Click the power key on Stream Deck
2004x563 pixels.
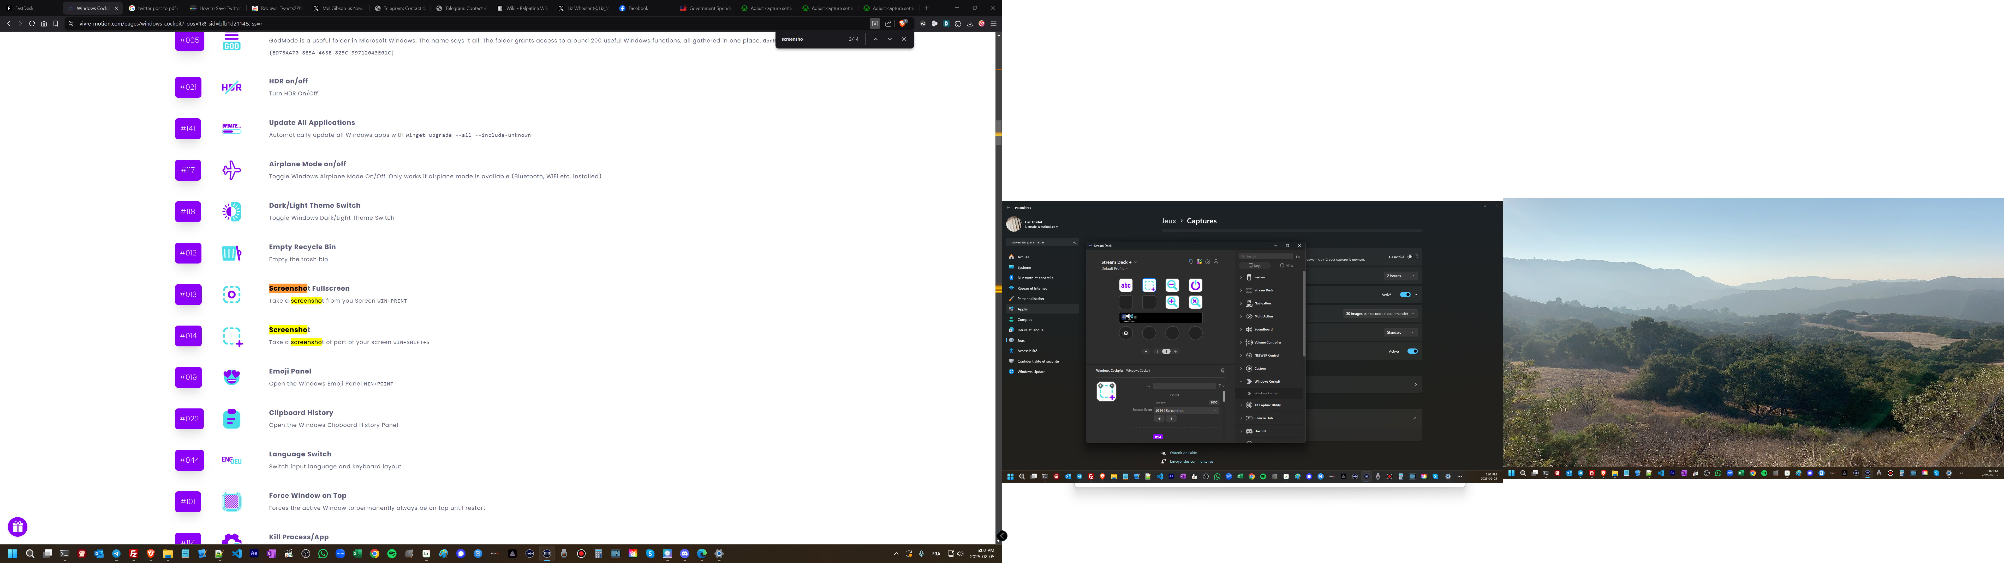pyautogui.click(x=1196, y=285)
